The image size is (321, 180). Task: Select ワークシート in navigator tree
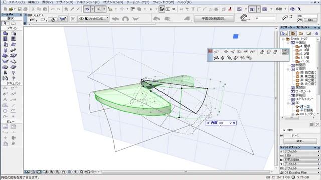(303, 91)
